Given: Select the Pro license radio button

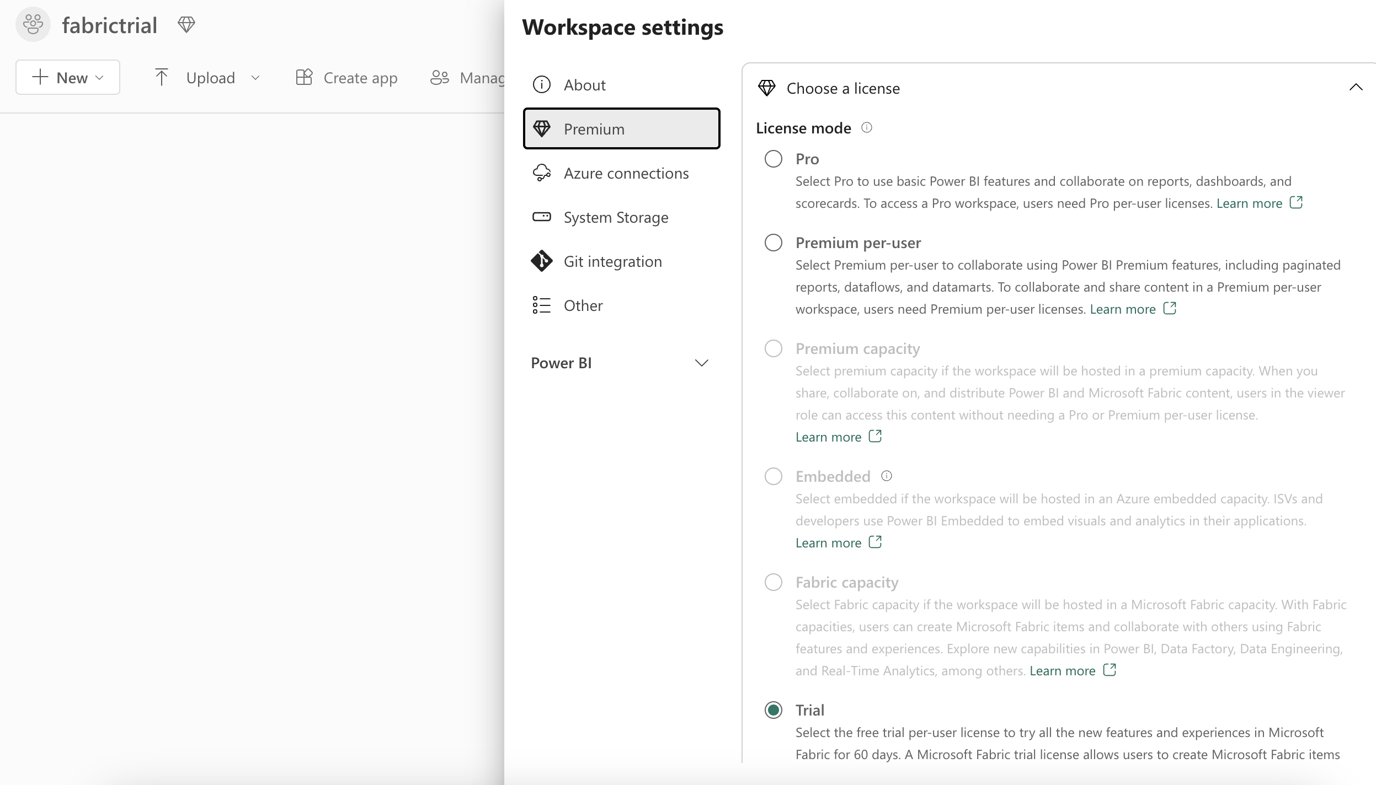Looking at the screenshot, I should (x=774, y=159).
